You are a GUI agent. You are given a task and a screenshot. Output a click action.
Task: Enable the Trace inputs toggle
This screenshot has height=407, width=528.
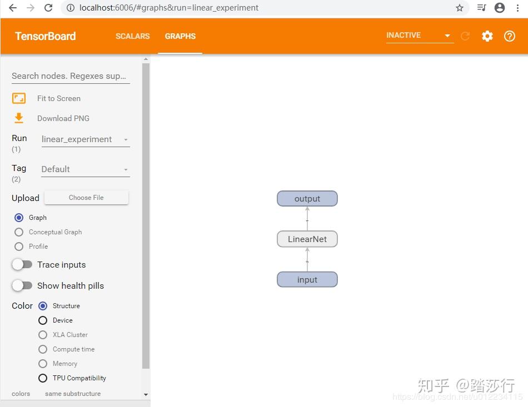coord(22,264)
